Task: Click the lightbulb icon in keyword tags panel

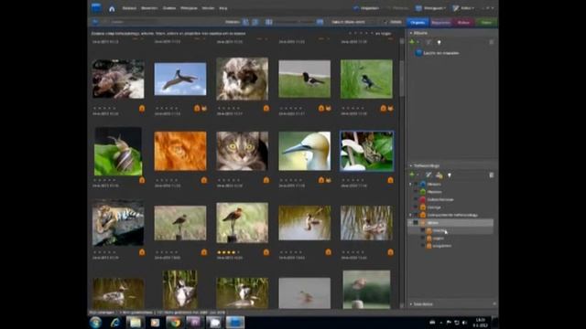Action: click(x=450, y=175)
